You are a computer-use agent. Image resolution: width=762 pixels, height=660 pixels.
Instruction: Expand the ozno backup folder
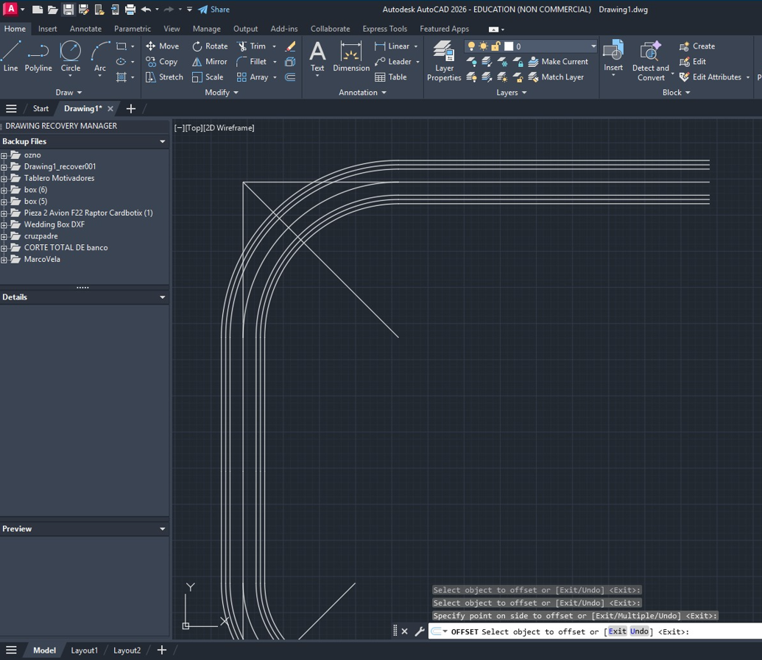coord(6,155)
